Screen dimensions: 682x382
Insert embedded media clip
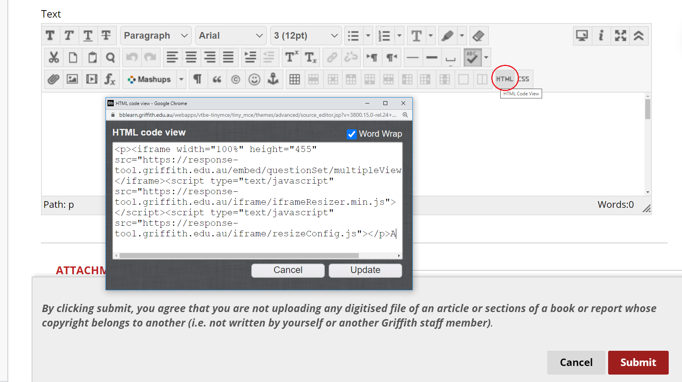pos(92,79)
